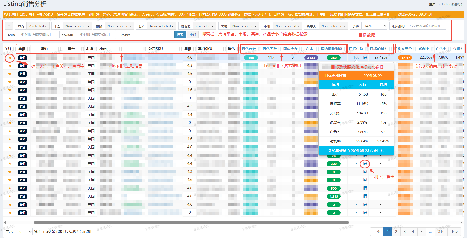Click the red-circled gross margin calculator icon
Image resolution: width=467 pixels, height=238 pixels.
tap(365, 164)
